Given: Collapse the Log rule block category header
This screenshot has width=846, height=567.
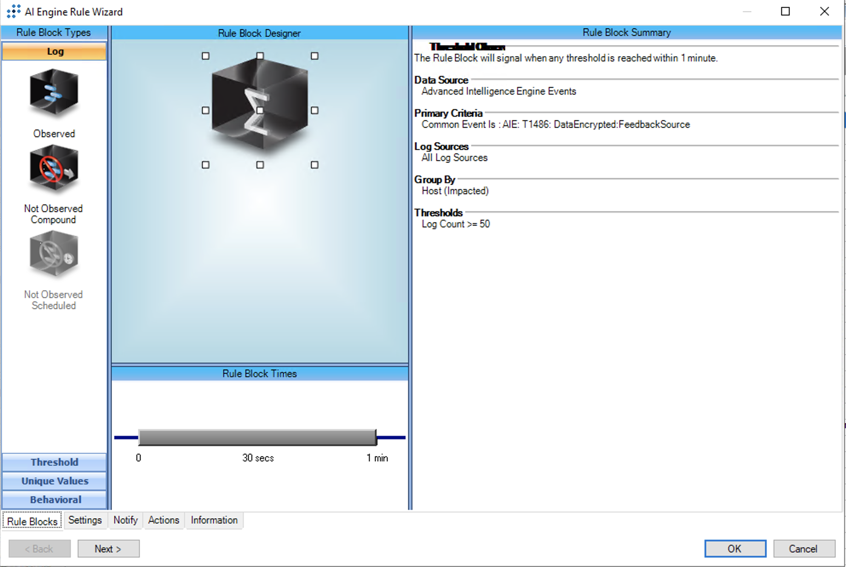Looking at the screenshot, I should (x=54, y=52).
